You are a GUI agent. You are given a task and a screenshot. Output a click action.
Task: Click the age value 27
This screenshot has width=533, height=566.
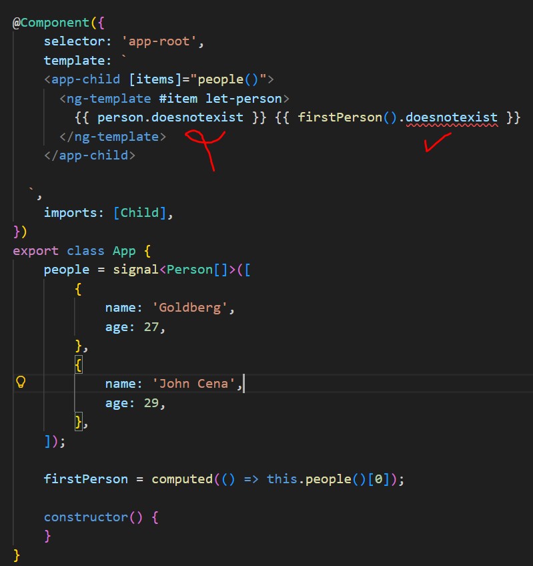click(151, 327)
